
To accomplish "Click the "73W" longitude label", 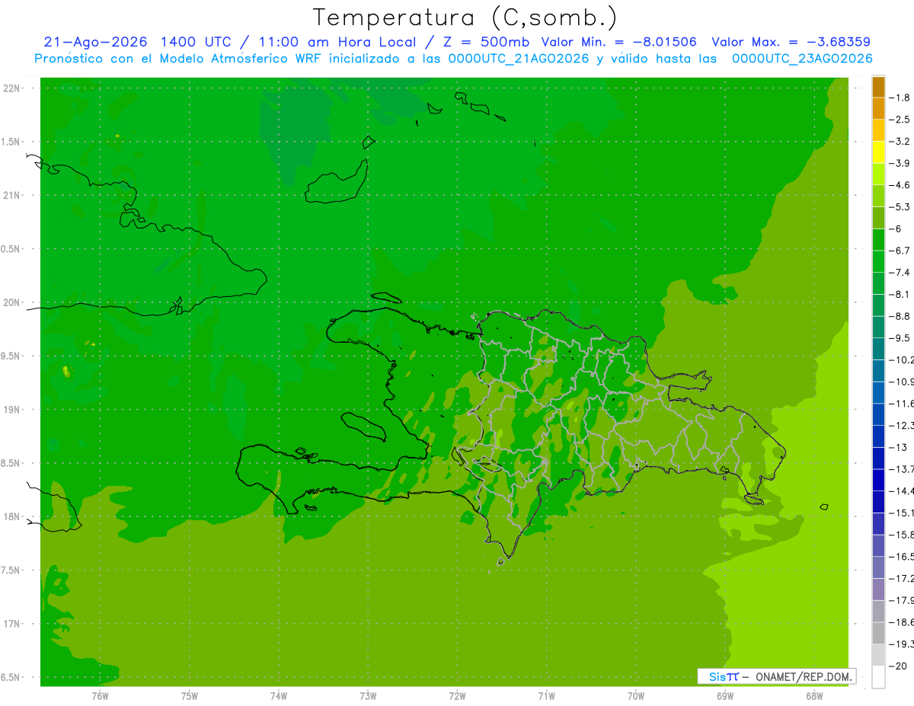I will pos(368,696).
